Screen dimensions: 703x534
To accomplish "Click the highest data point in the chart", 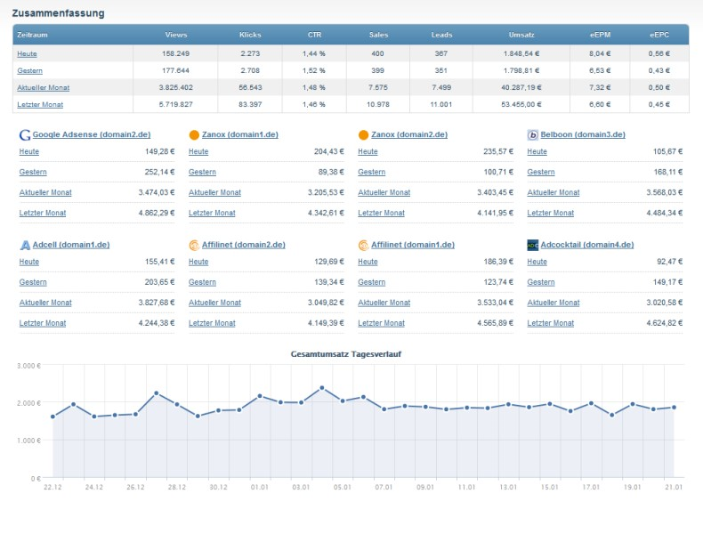I will (322, 388).
